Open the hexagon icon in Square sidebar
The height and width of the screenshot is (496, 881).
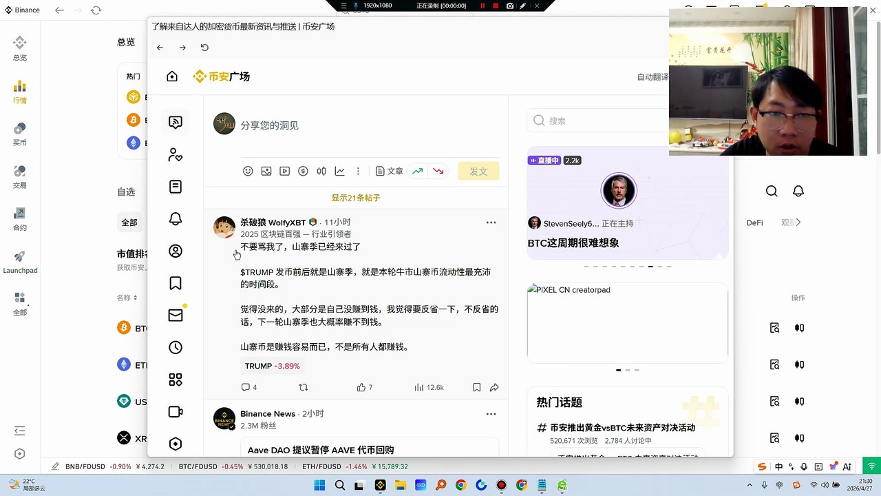point(176,444)
